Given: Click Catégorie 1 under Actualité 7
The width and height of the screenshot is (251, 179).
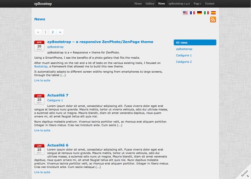Looking at the screenshot, I should click(55, 100).
